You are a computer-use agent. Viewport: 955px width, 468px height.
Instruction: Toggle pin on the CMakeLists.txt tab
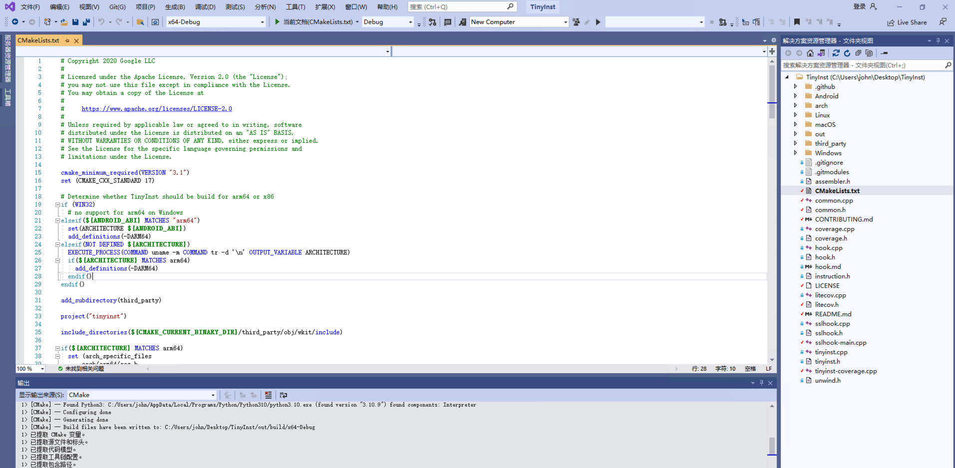pos(67,40)
